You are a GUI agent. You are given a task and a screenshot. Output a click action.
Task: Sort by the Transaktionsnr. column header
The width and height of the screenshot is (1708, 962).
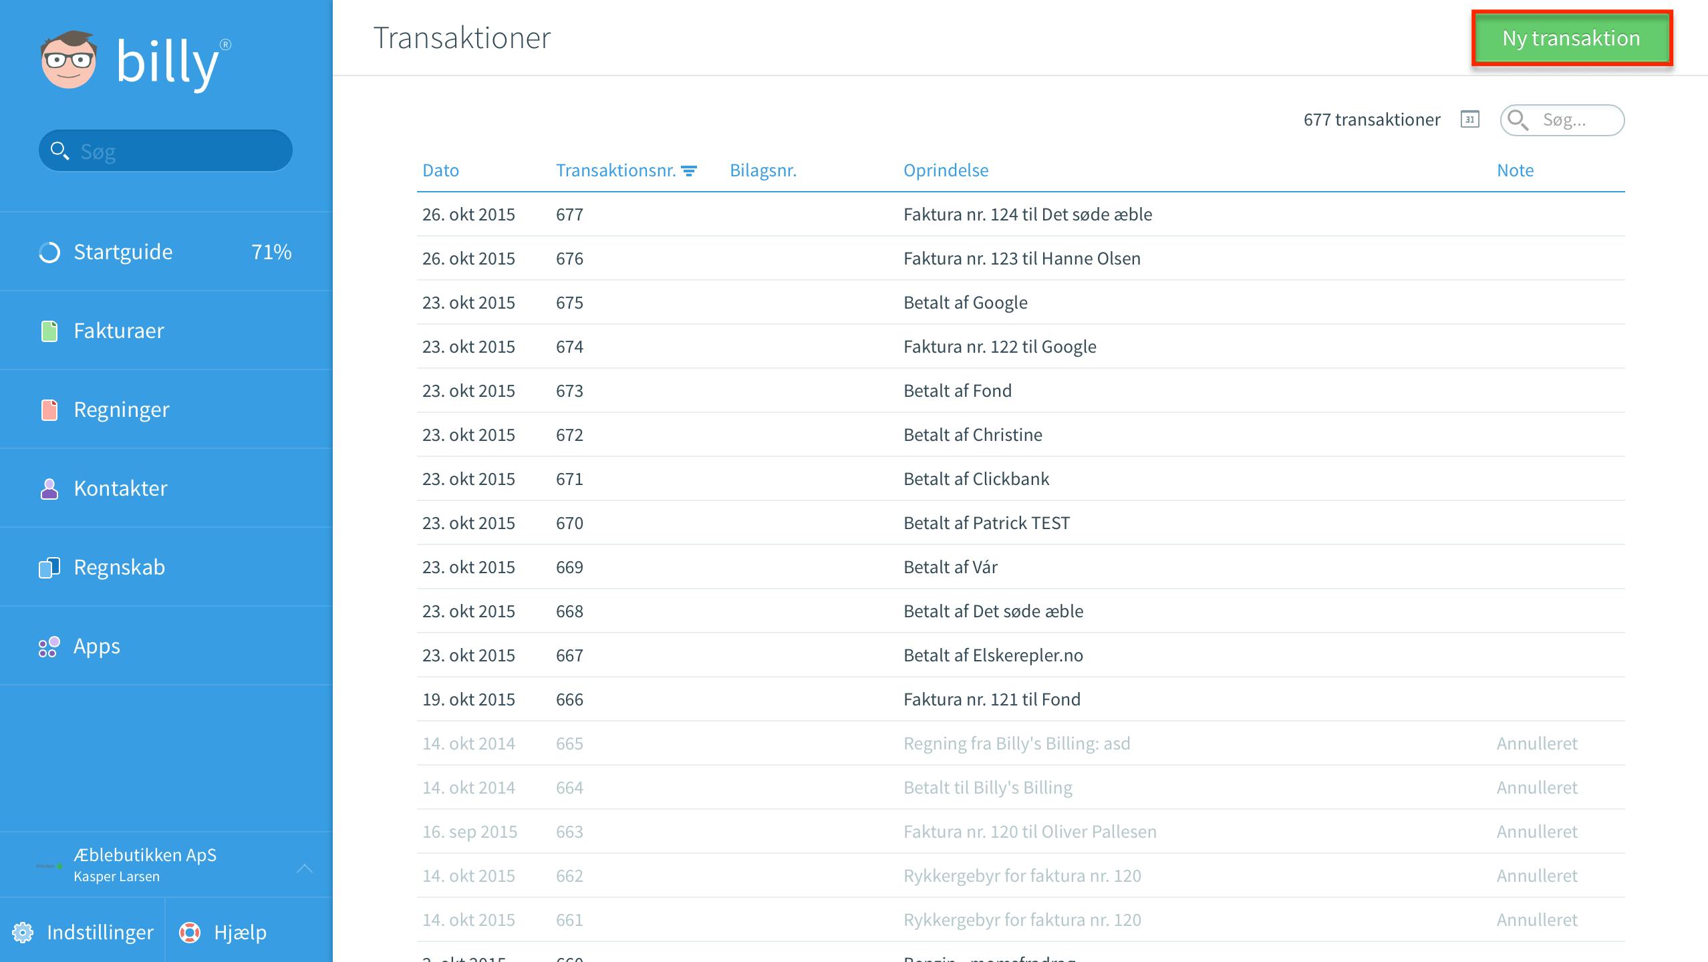pyautogui.click(x=615, y=170)
